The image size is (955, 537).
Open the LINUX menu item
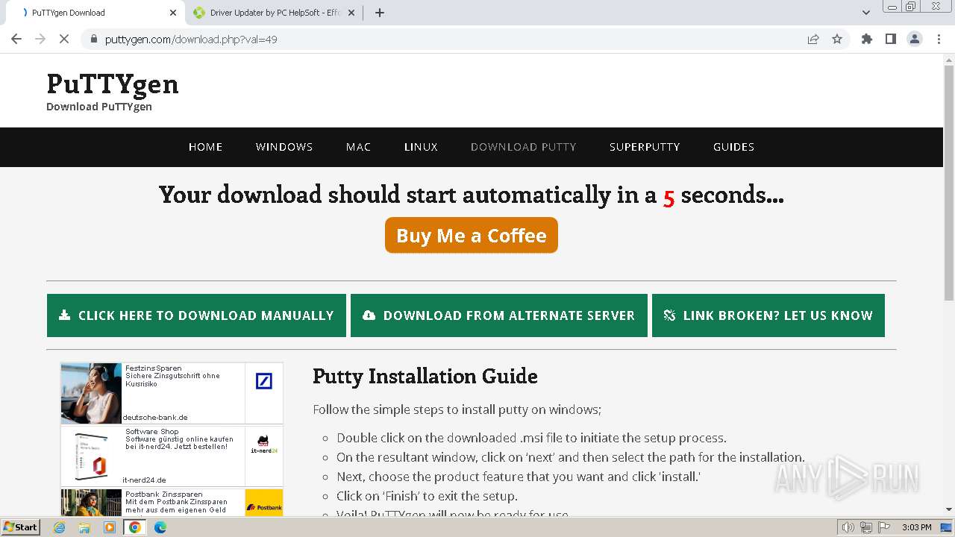(421, 147)
